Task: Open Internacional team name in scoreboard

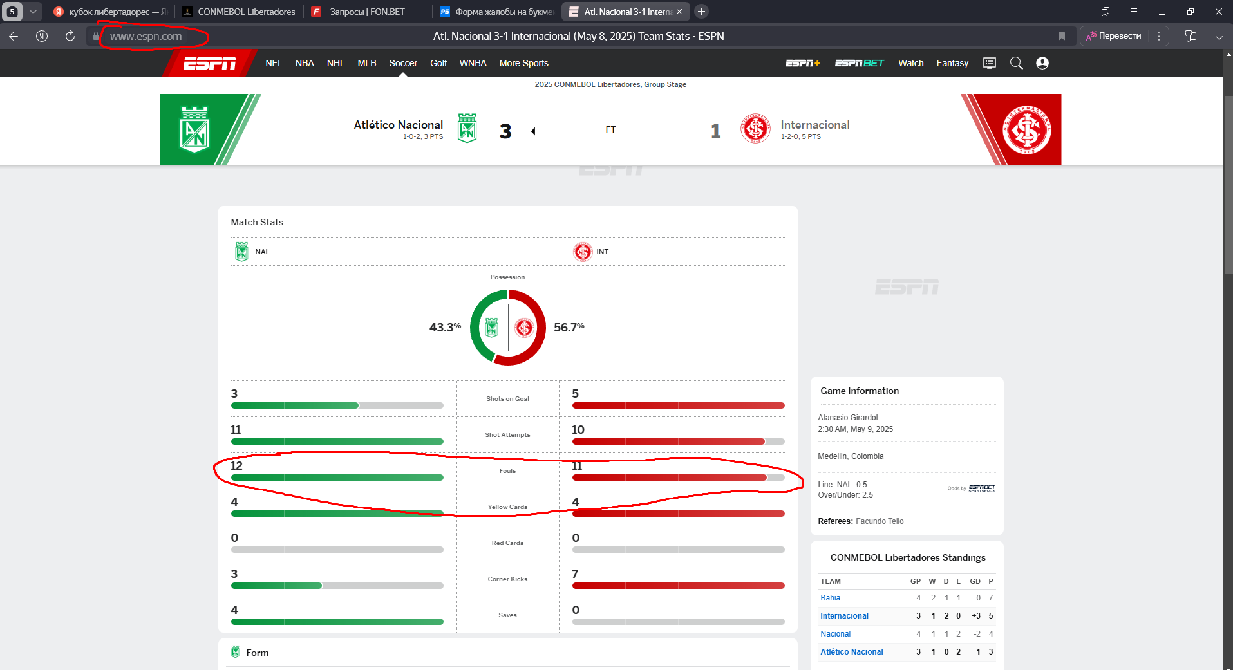Action: pyautogui.click(x=815, y=125)
